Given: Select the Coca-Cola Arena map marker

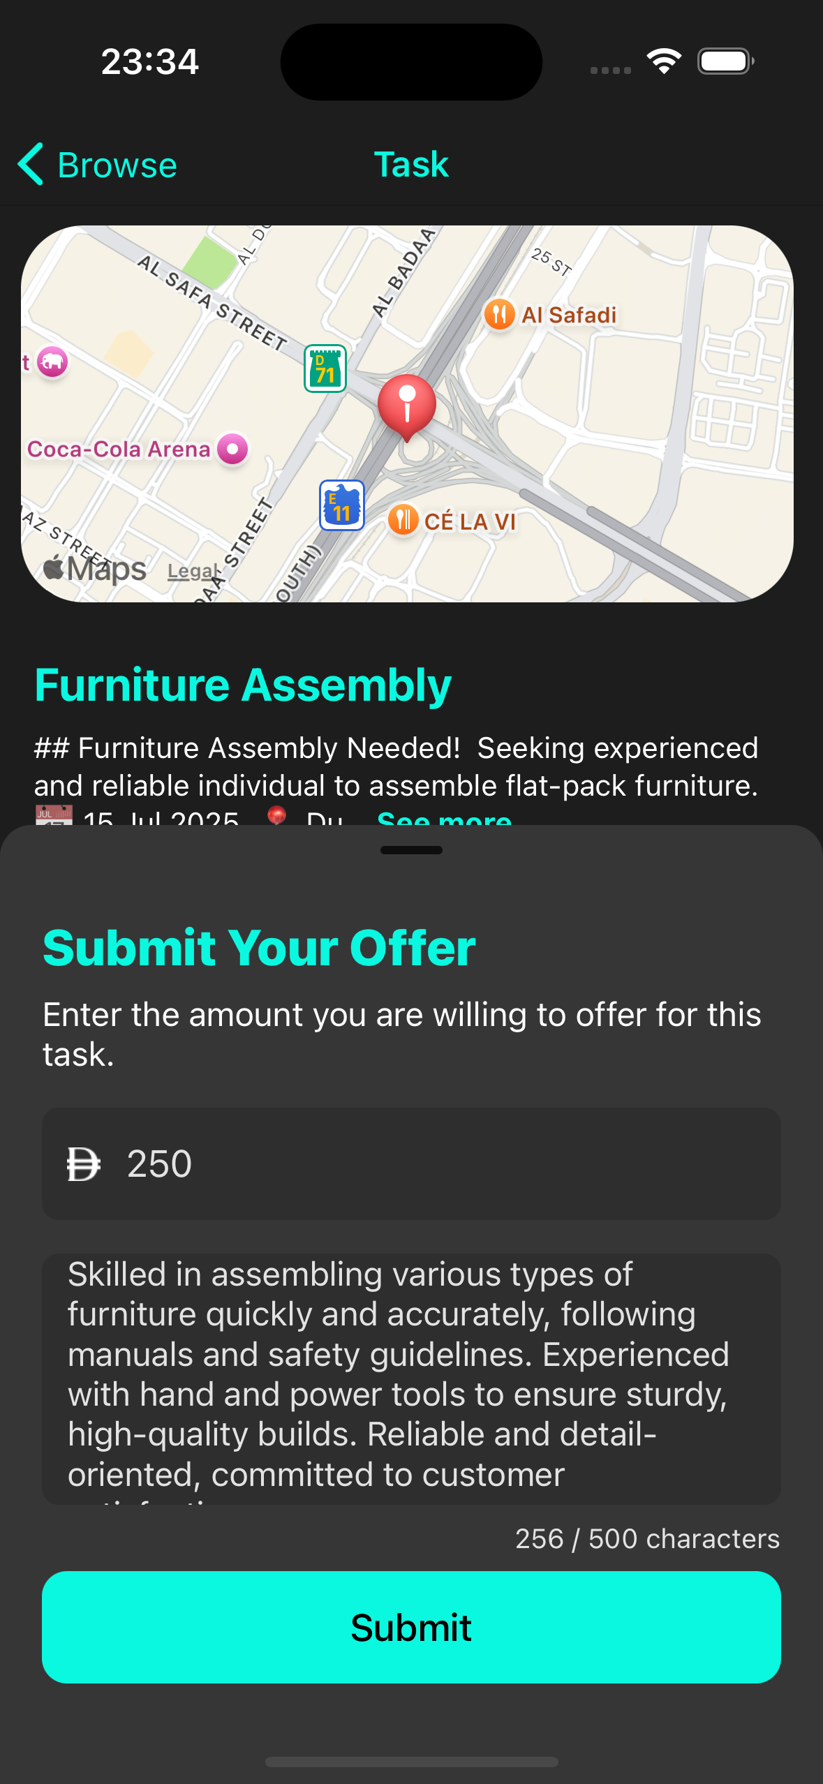Looking at the screenshot, I should [x=232, y=449].
